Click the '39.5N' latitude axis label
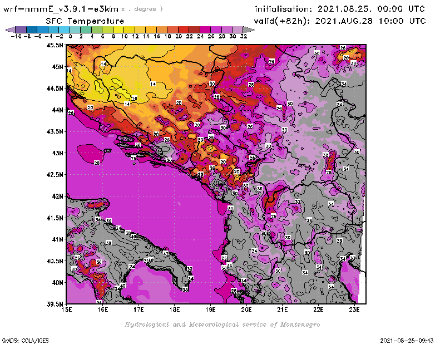 [55, 304]
